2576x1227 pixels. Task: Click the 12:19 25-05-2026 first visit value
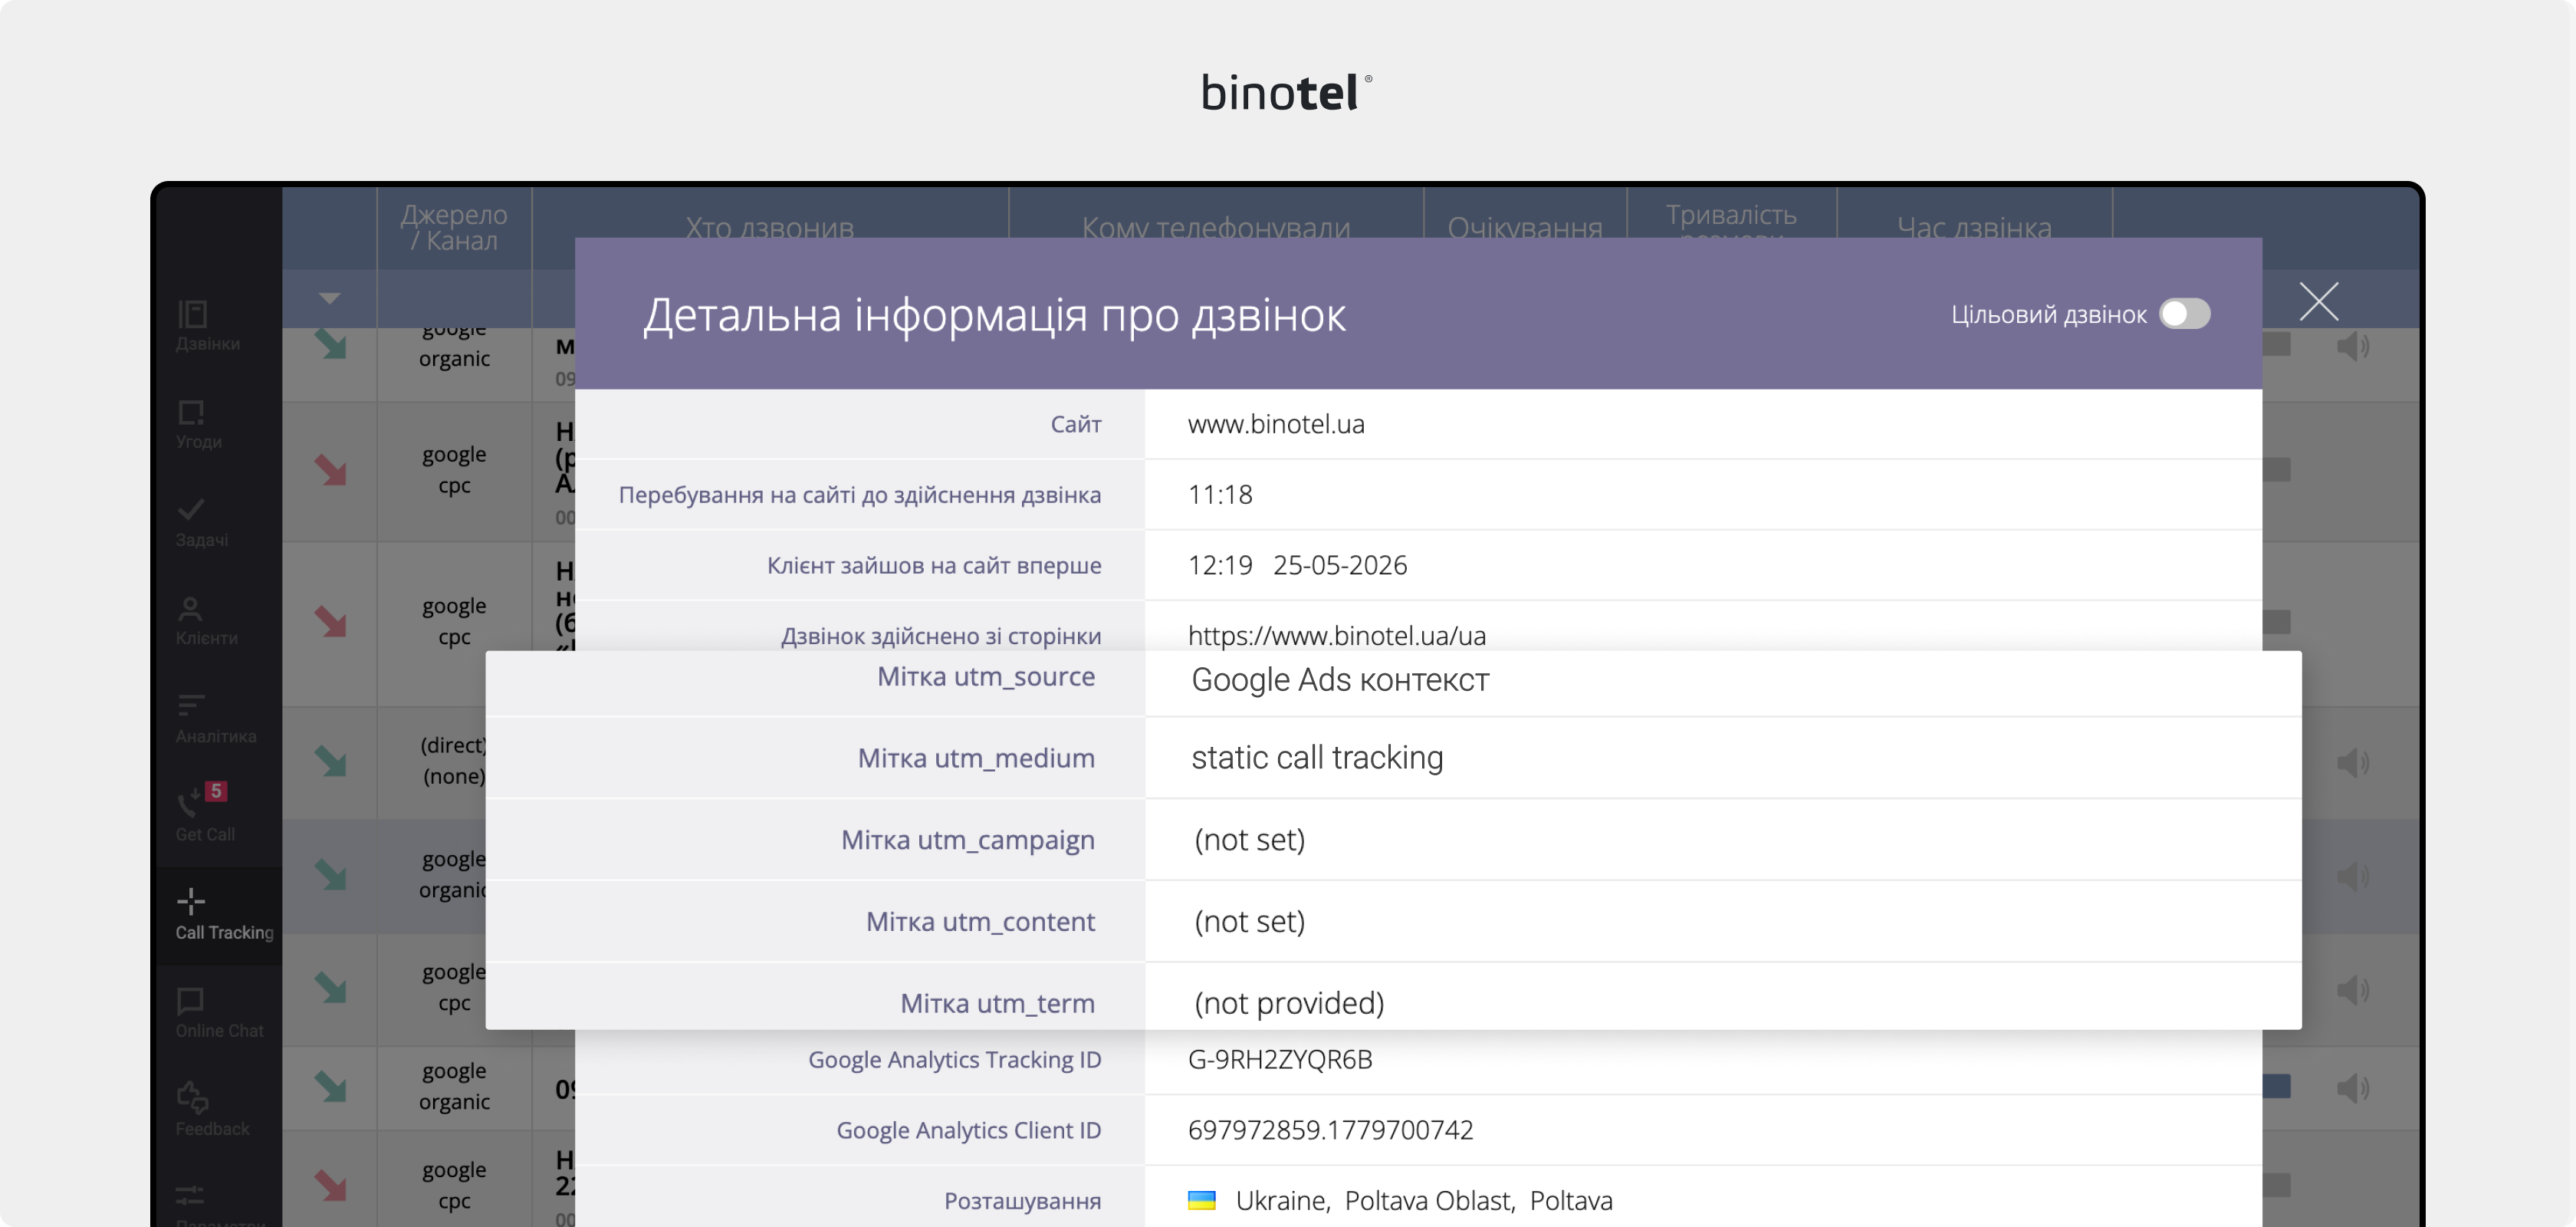1297,565
